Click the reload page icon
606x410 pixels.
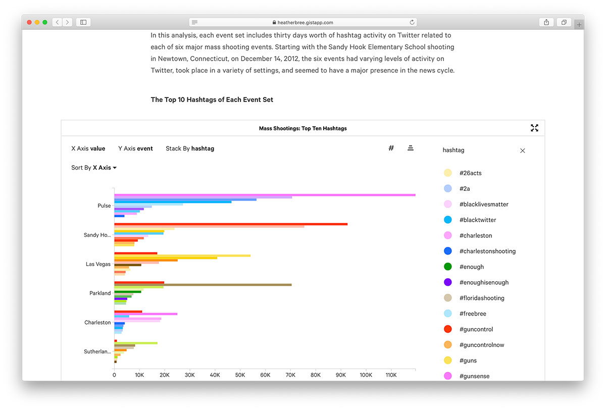412,22
